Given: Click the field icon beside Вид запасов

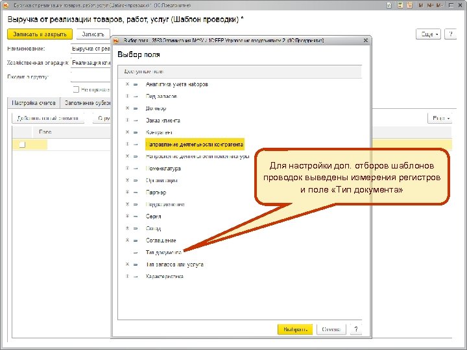Looking at the screenshot, I should tap(136, 97).
